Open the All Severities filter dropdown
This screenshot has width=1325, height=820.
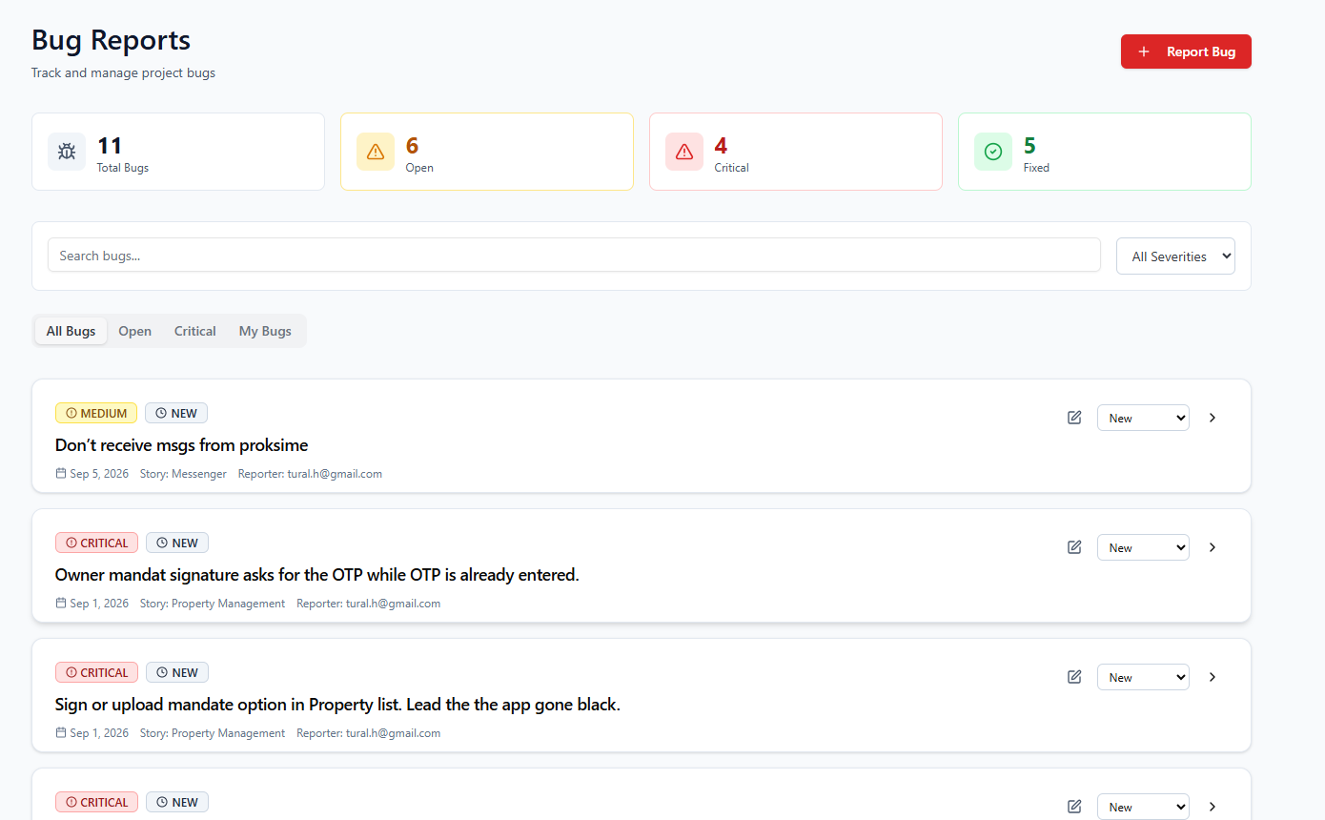[x=1175, y=256]
